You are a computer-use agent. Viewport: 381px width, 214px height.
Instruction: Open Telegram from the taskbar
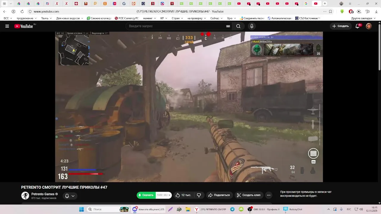point(232,209)
